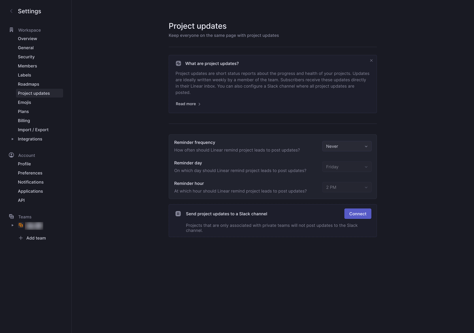Click the Teams section icon
Screen dimensions: 474x333
coord(11,217)
